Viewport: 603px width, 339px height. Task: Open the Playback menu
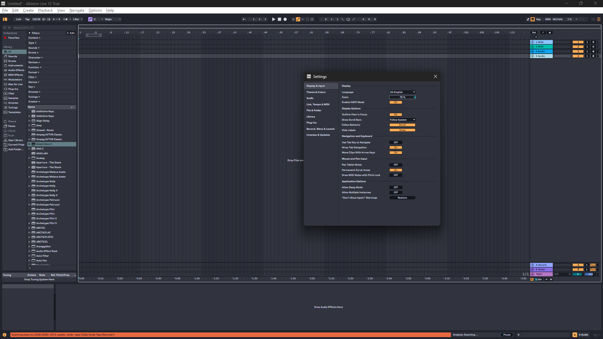pos(45,10)
